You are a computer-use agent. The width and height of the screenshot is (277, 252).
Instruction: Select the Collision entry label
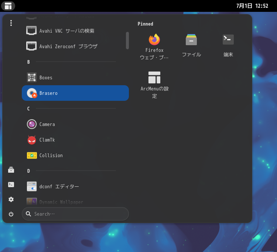pyautogui.click(x=51, y=155)
